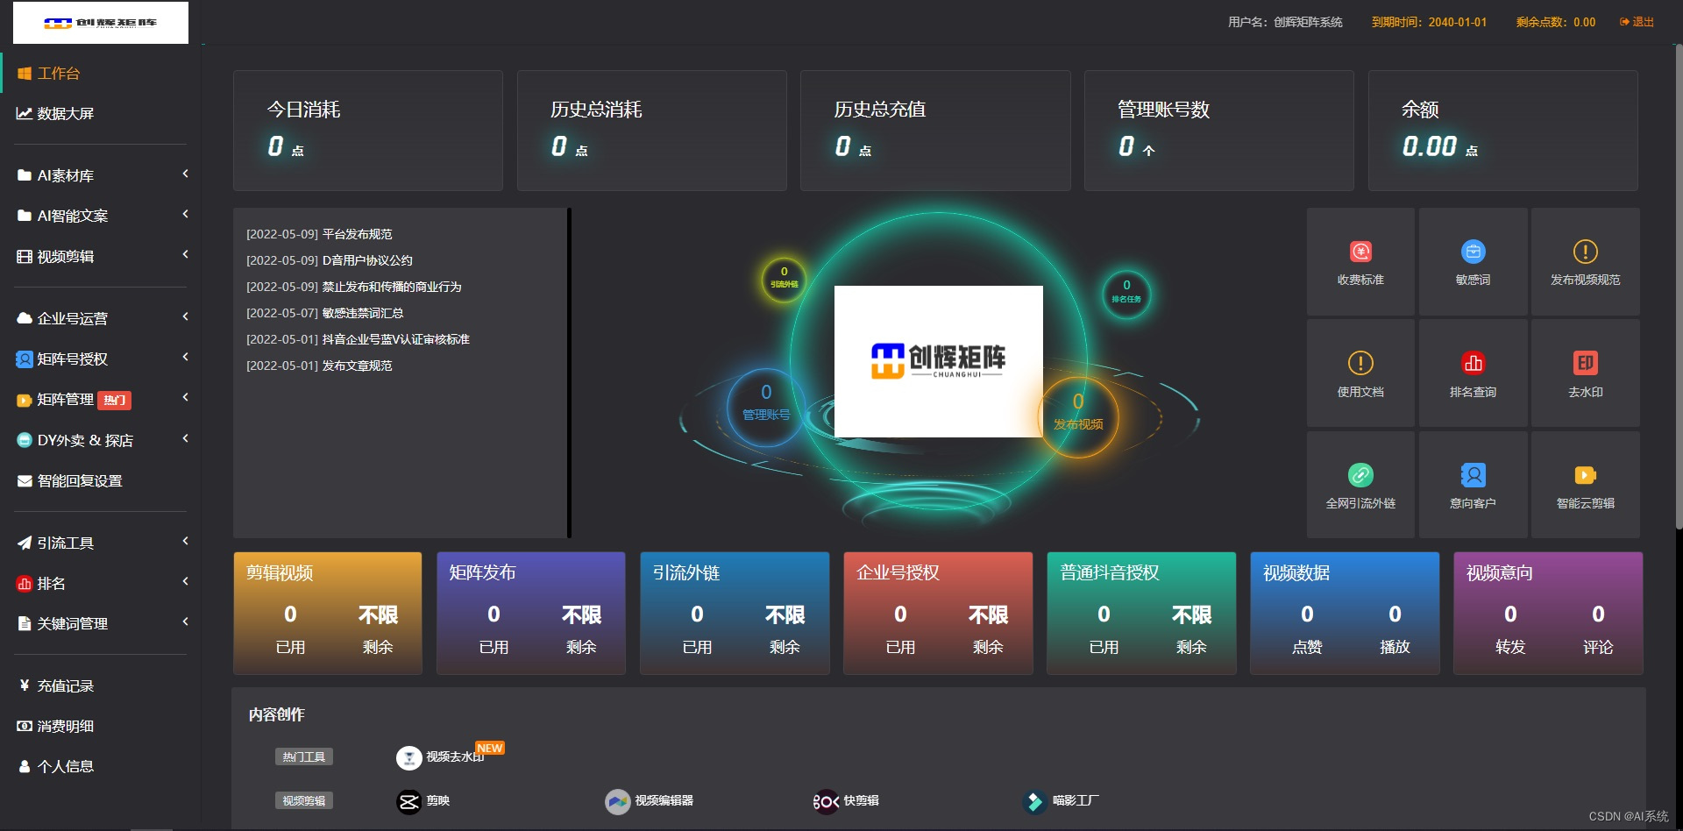The width and height of the screenshot is (1683, 831).
Task: Expand the 关键词管理 menu chevron
Action: pos(185,622)
